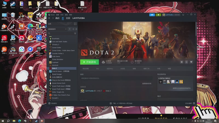Open Steam from the taskbar
The height and width of the screenshot is (123, 219).
point(36,121)
